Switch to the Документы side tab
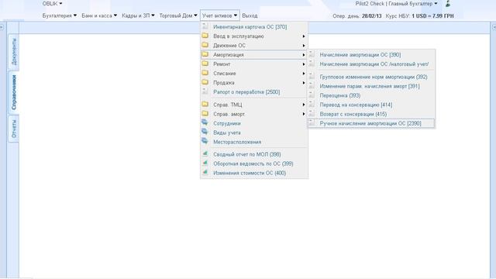The image size is (496, 279). point(14,52)
